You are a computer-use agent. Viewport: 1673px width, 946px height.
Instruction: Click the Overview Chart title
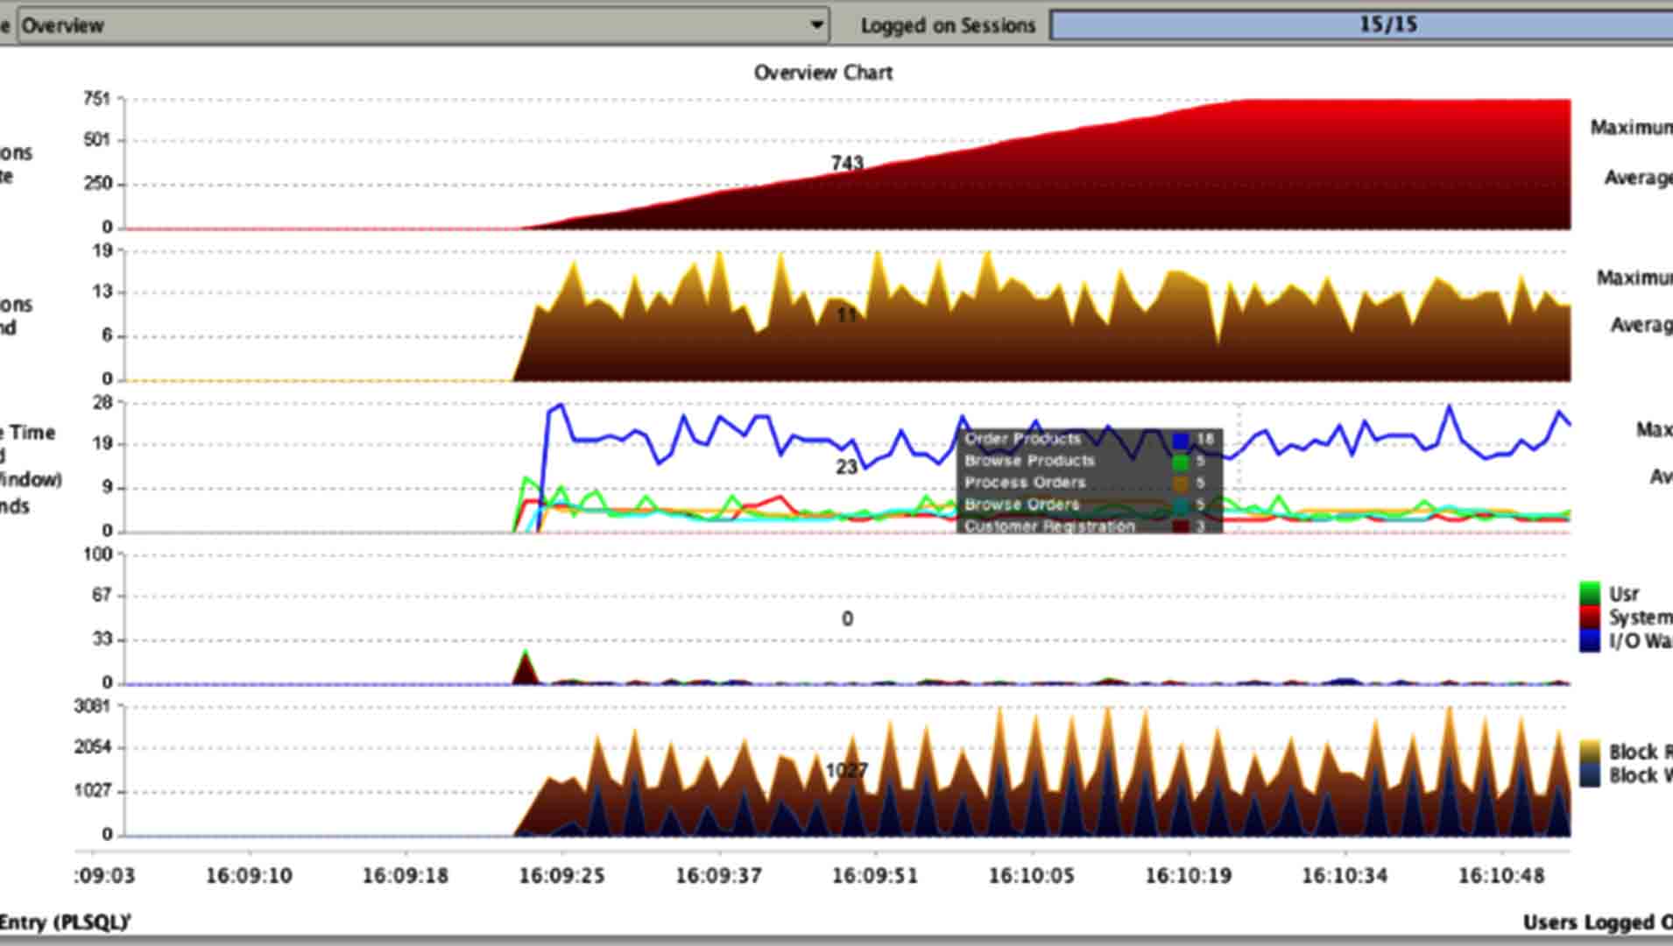point(822,73)
